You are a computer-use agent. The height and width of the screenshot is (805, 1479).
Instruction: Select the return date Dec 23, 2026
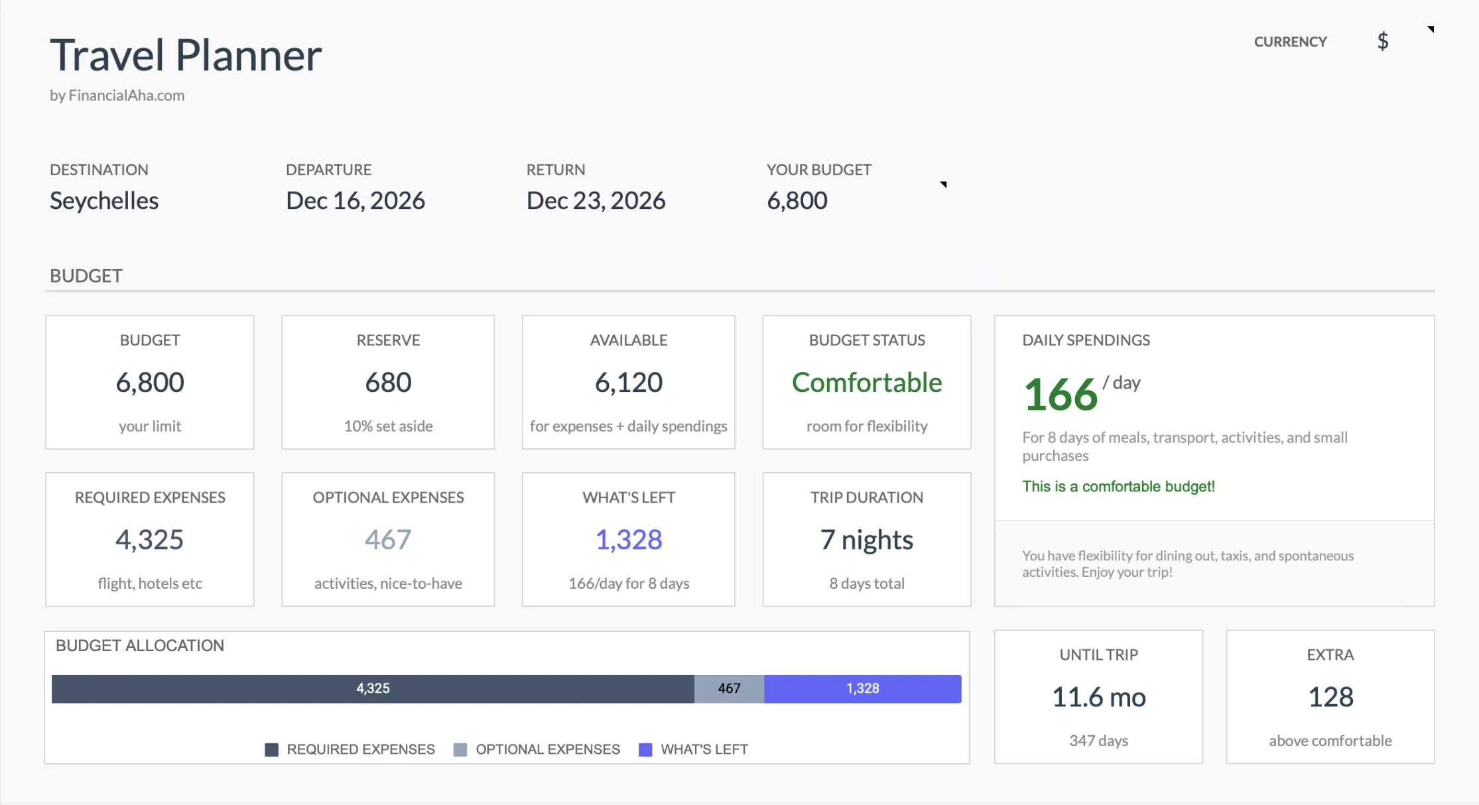596,200
